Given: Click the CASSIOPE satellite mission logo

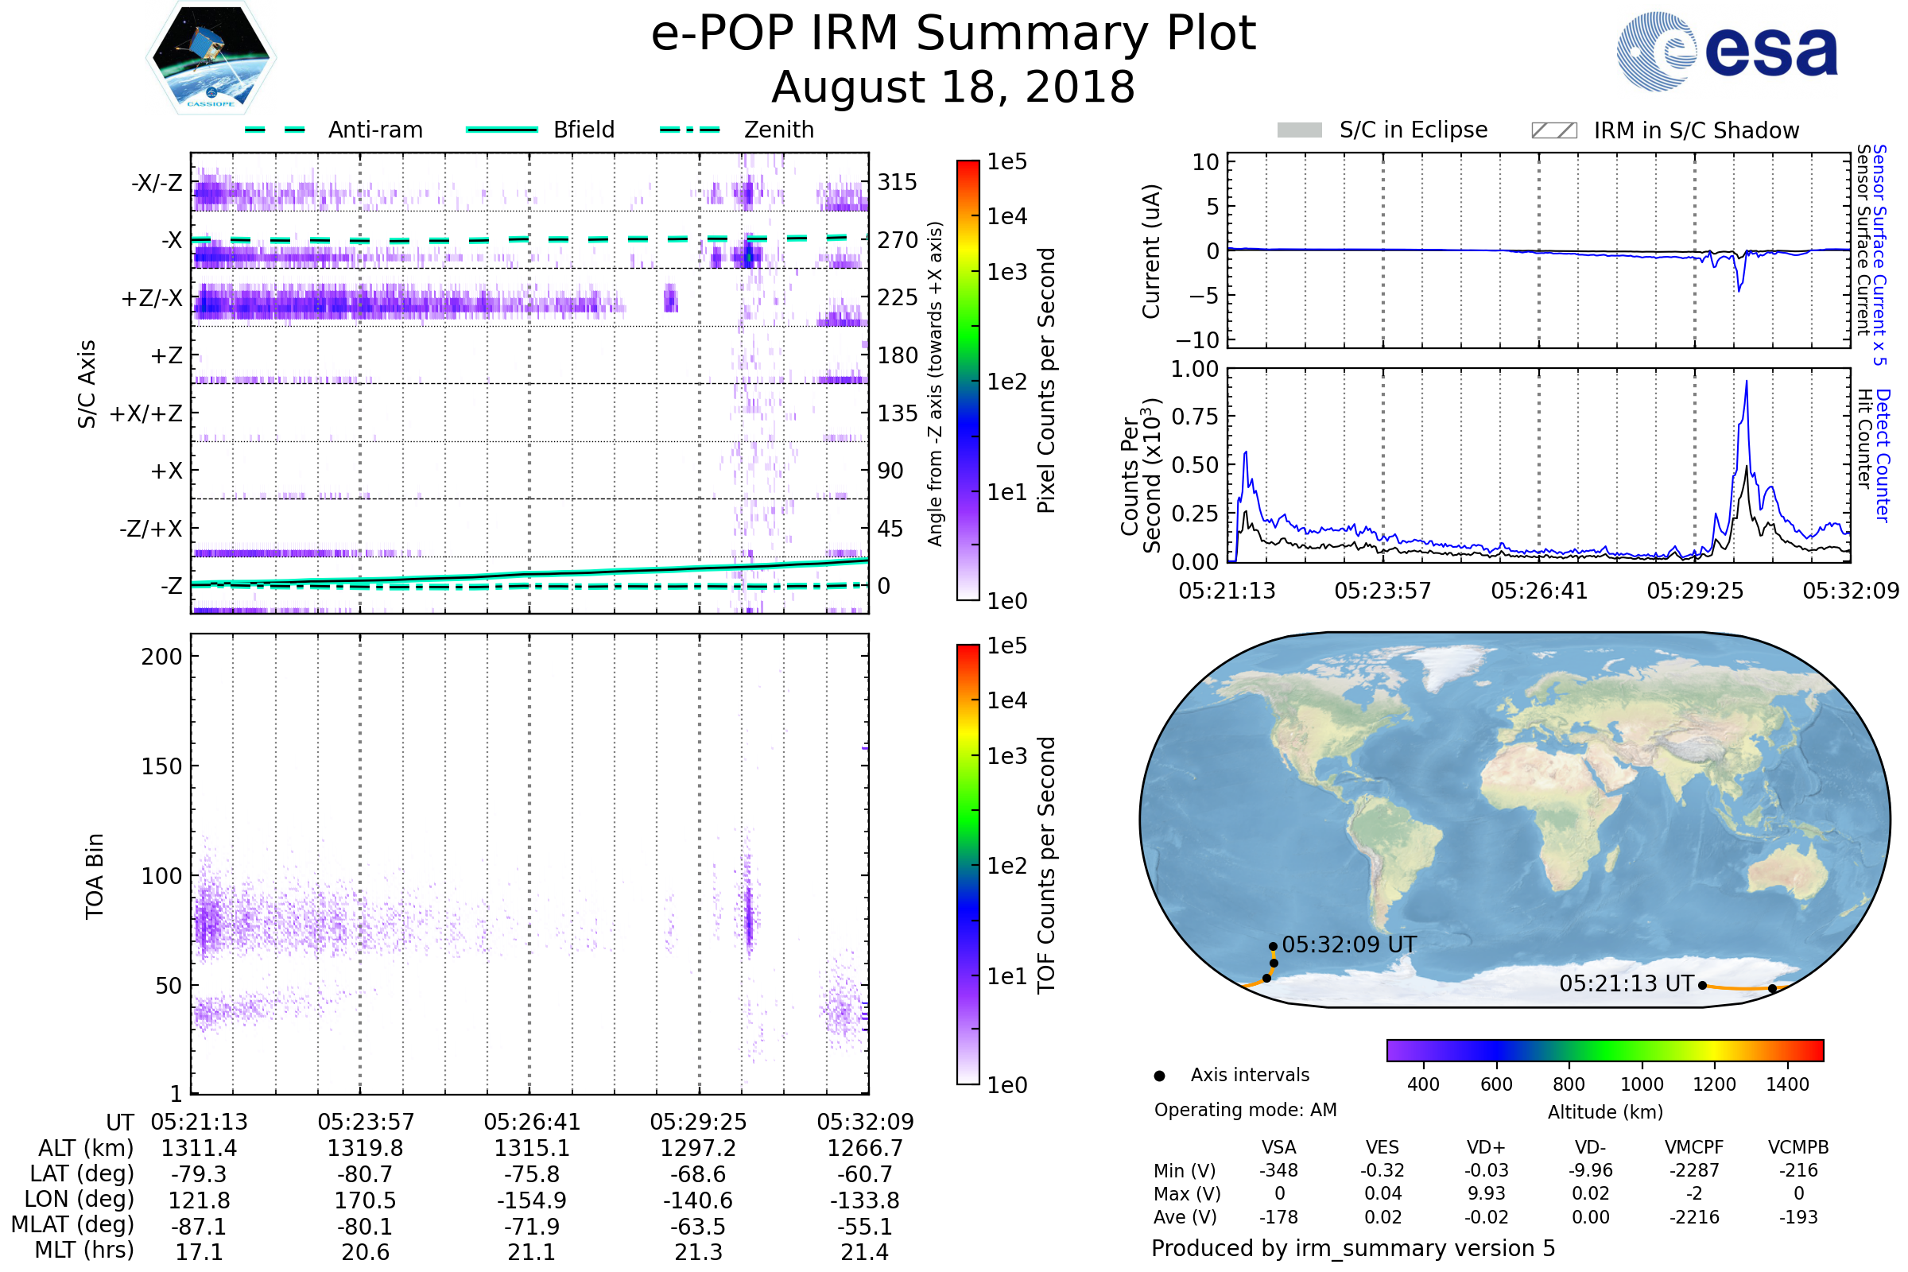Looking at the screenshot, I should [x=211, y=58].
